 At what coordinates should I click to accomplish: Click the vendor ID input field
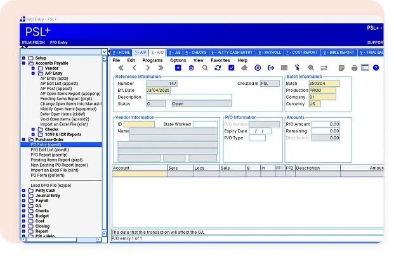click(139, 124)
